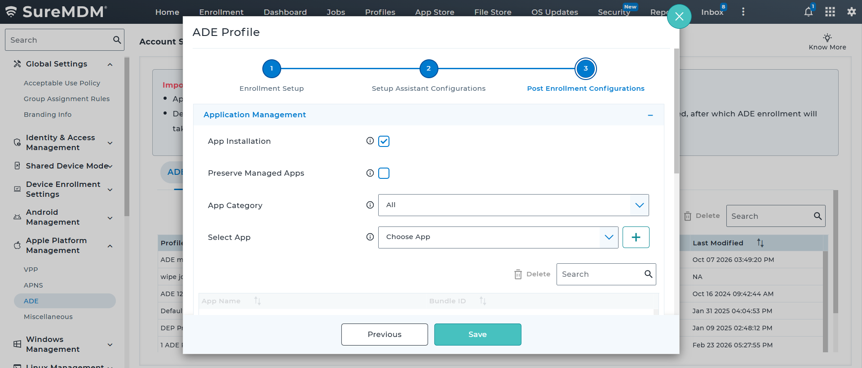Go to step 2 Setup Assistant Configurations

coord(429,69)
